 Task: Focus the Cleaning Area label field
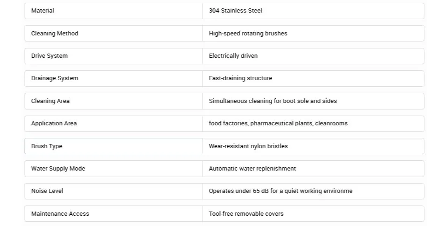tap(113, 101)
